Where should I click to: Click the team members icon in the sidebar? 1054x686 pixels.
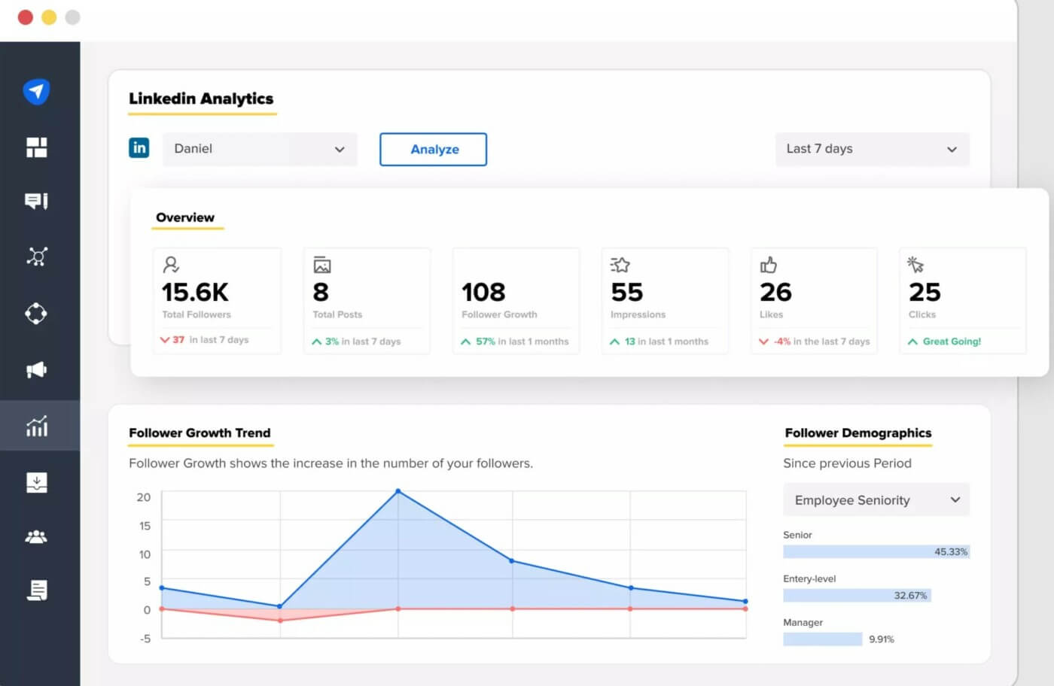[36, 536]
